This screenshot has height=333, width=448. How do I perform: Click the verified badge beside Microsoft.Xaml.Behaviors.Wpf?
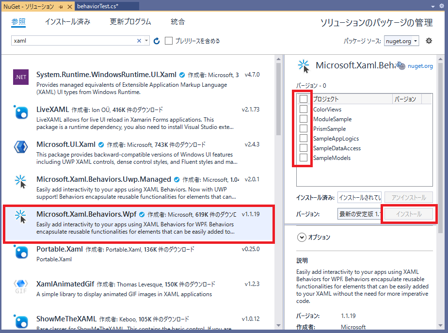142,214
